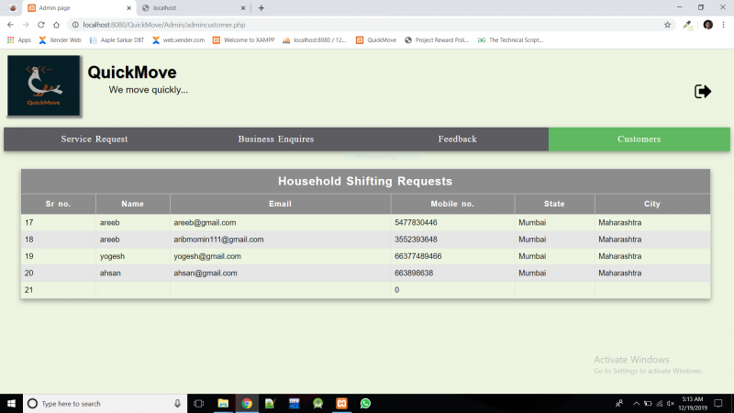734x413 pixels.
Task: Go back with browser back arrow
Action: 10,25
